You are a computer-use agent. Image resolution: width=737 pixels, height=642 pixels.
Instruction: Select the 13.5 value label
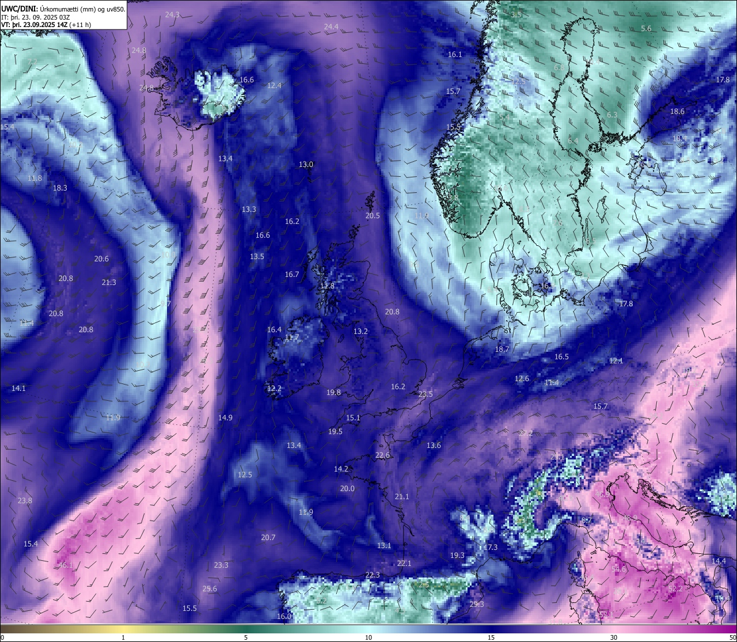pos(257,256)
